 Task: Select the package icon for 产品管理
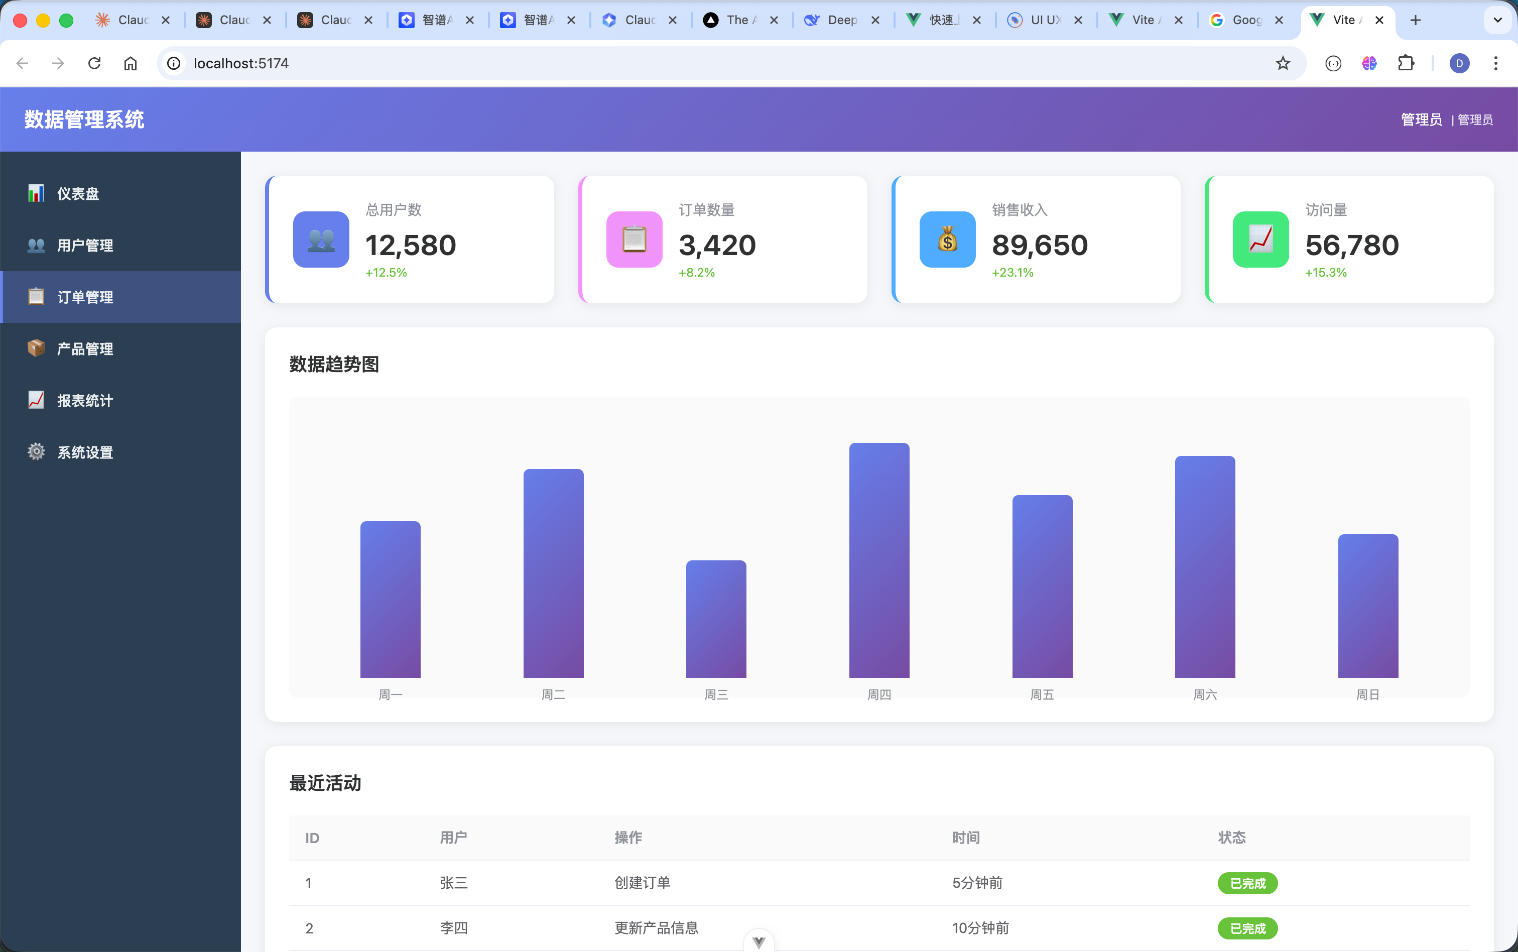tap(36, 348)
